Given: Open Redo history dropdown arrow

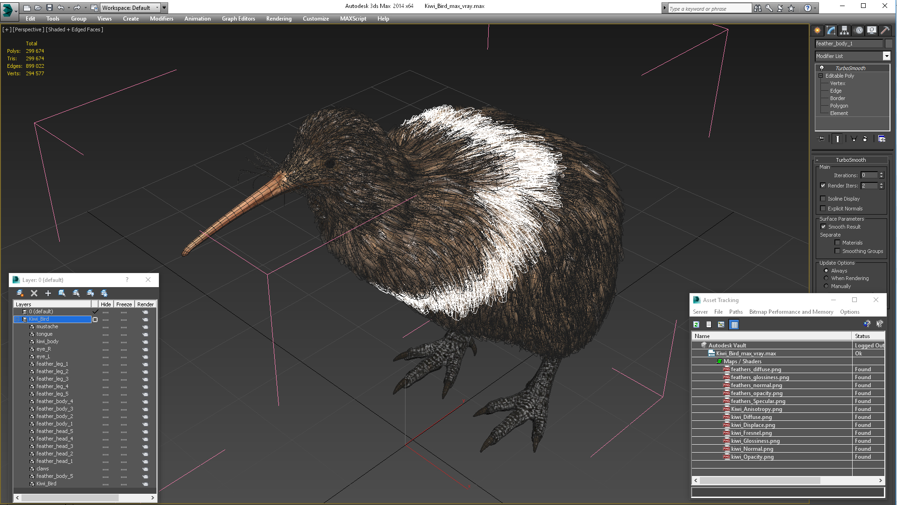Looking at the screenshot, I should (x=85, y=7).
